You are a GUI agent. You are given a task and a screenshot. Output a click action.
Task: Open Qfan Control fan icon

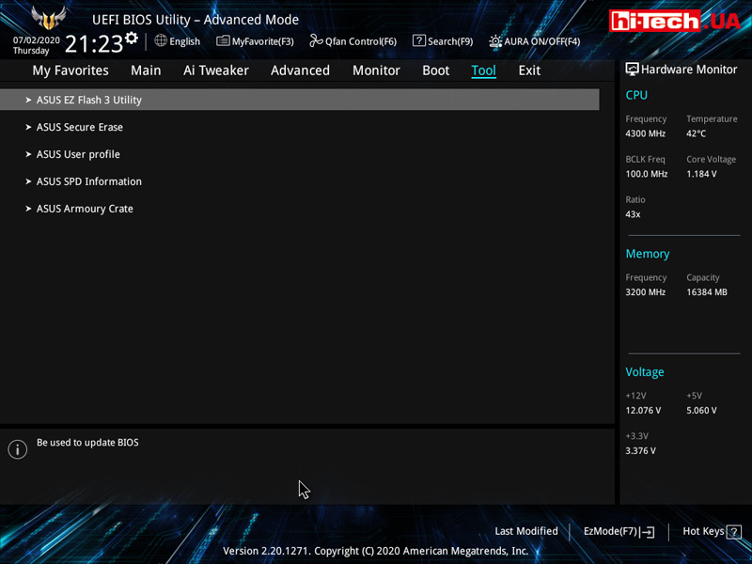316,41
